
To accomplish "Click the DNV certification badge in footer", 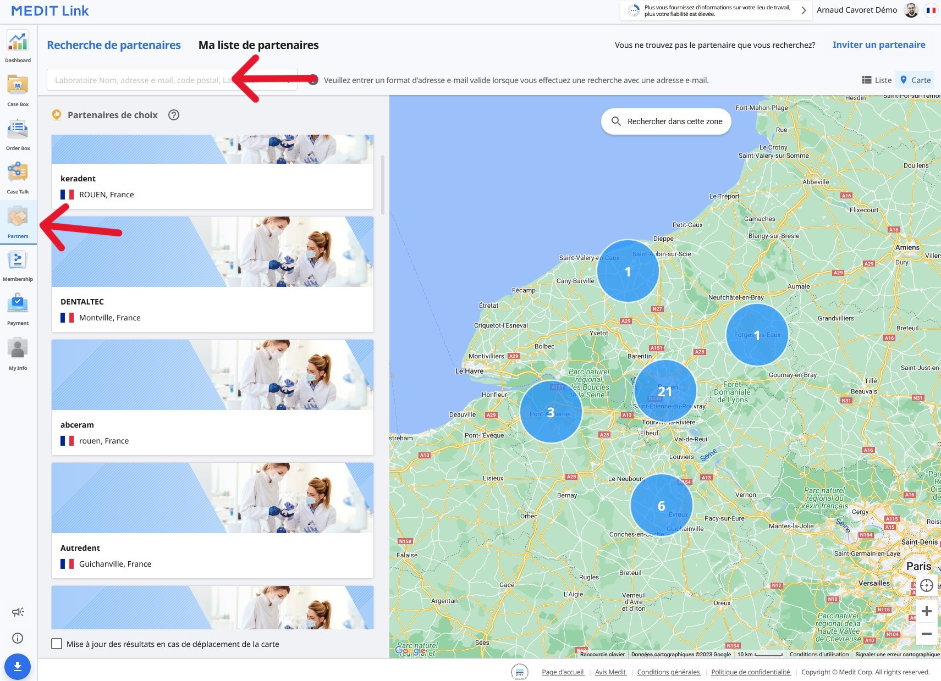I will (519, 672).
